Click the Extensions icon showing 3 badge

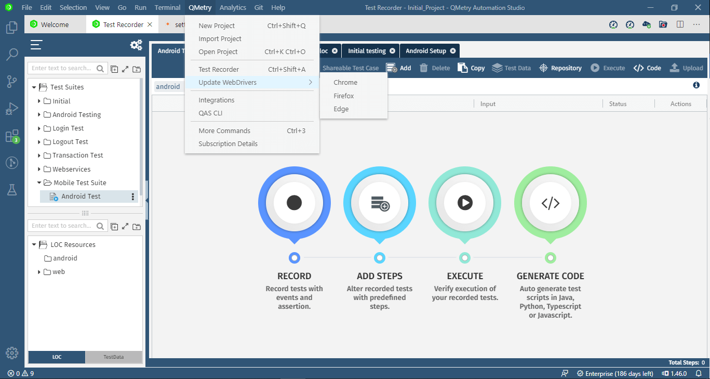12,135
